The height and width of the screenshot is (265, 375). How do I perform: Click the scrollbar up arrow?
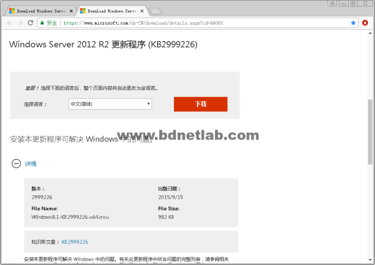(x=370, y=33)
